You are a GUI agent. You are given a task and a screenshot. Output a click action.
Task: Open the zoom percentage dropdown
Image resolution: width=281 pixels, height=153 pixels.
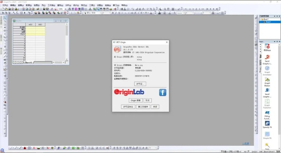pyautogui.click(x=65, y=9)
